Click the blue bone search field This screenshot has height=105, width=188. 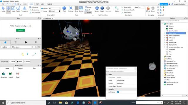pyautogui.click(x=21, y=47)
